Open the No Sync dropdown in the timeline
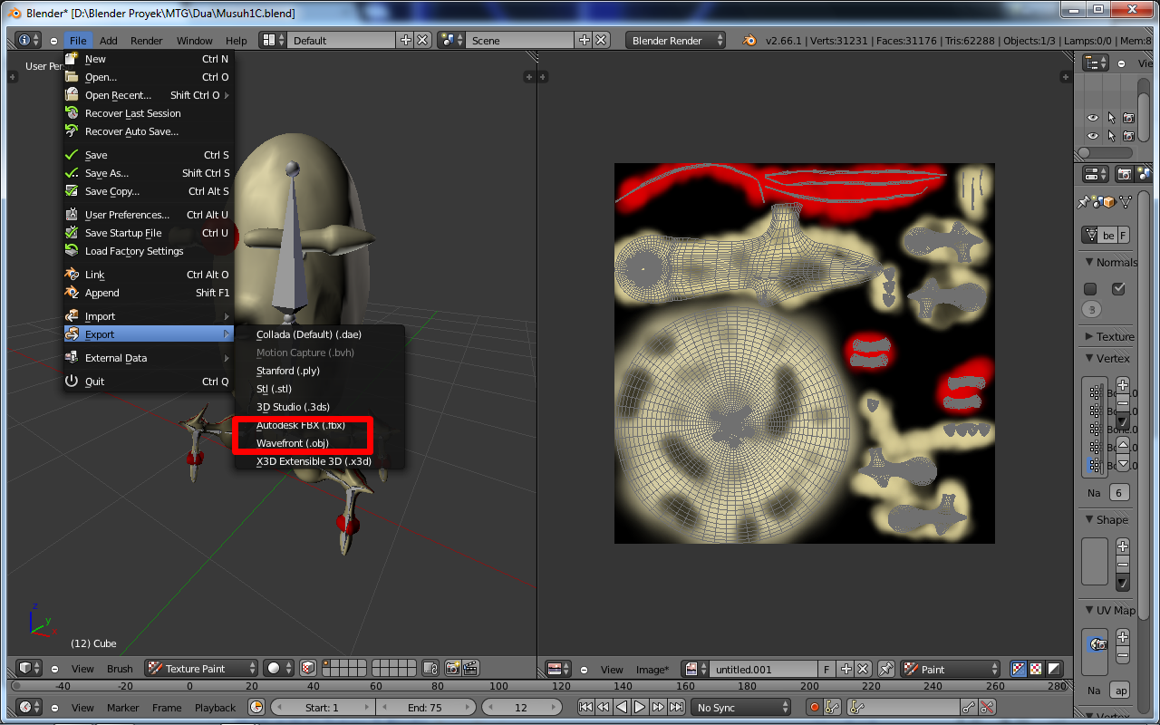1160x725 pixels. 739,707
